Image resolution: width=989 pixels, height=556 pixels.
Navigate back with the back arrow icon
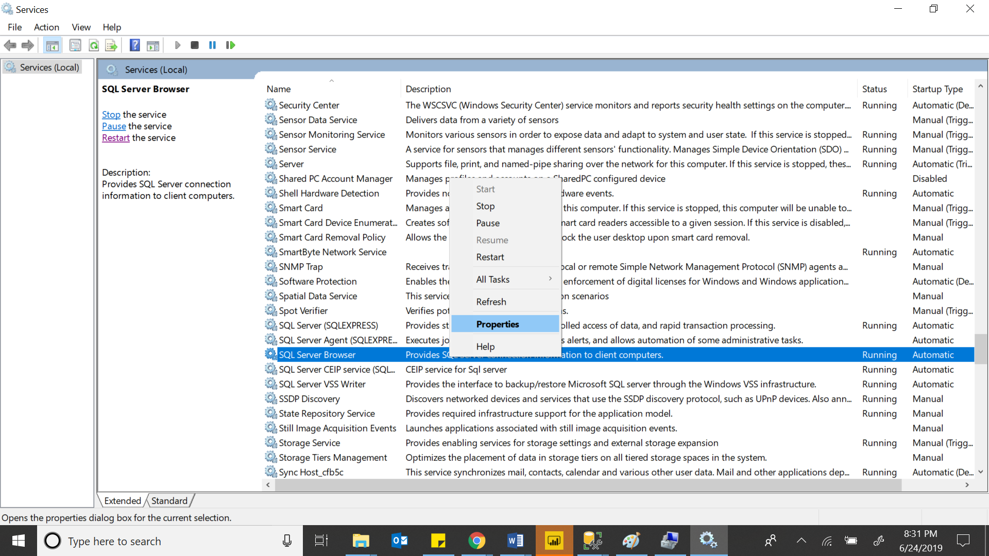(x=10, y=45)
